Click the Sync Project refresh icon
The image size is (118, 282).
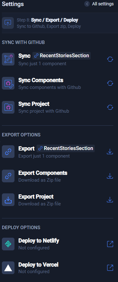click(x=110, y=107)
